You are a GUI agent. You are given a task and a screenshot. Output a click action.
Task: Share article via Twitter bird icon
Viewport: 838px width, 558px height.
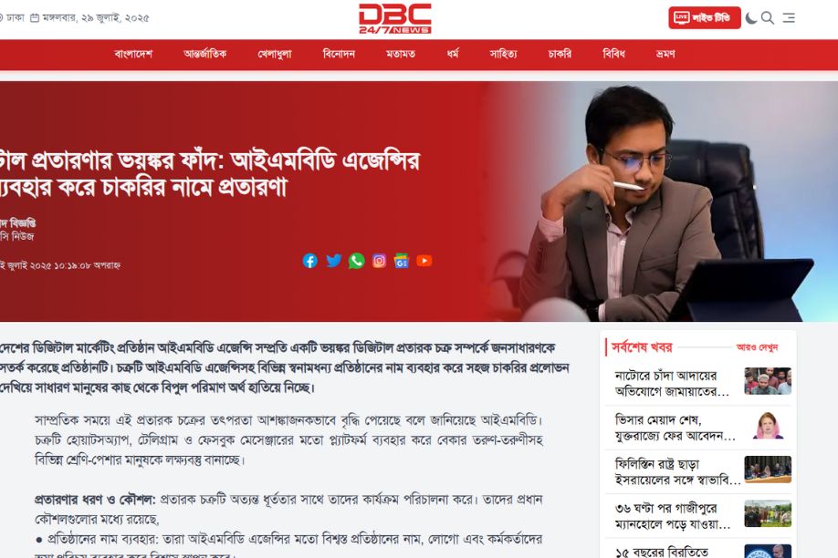click(x=333, y=261)
